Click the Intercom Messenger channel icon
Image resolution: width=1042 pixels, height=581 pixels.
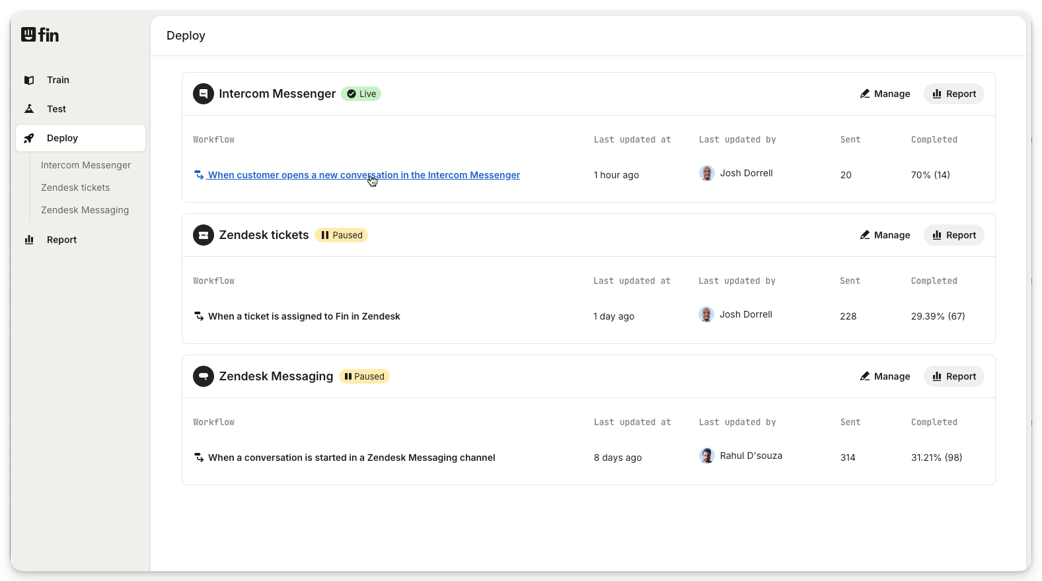point(204,94)
